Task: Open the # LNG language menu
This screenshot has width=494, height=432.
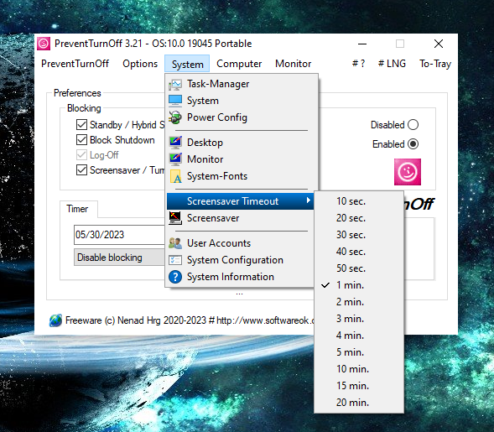Action: click(x=392, y=64)
